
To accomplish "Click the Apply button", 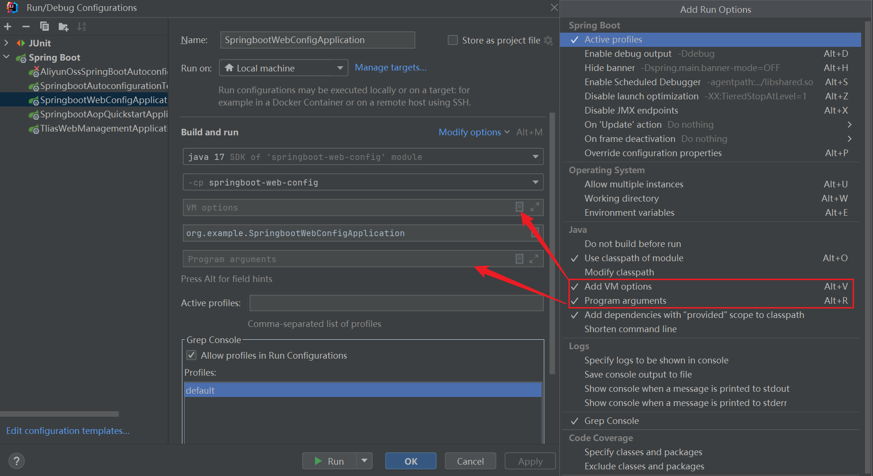I will pyautogui.click(x=530, y=460).
